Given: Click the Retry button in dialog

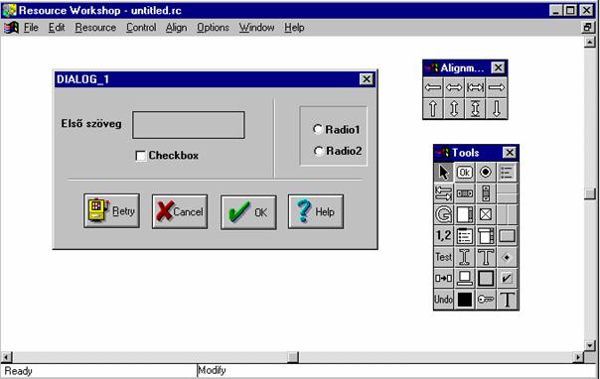Looking at the screenshot, I should tap(111, 211).
